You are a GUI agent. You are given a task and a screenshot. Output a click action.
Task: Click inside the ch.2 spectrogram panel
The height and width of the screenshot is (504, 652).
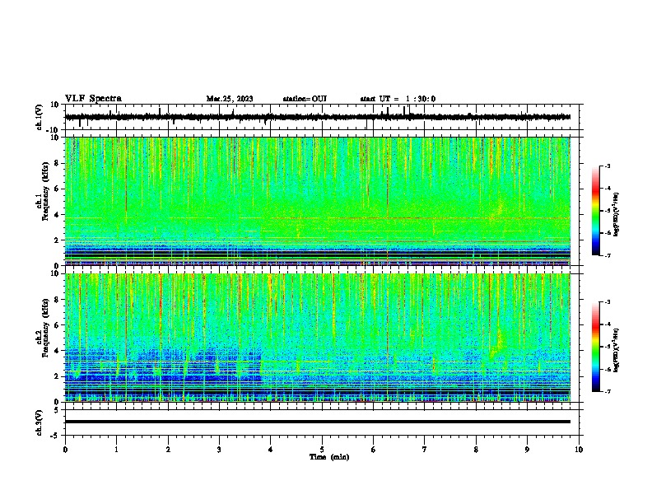[318, 338]
